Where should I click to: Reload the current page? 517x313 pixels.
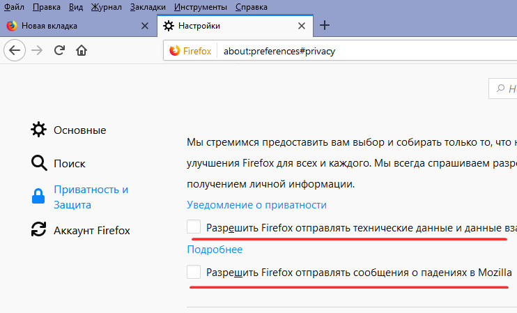click(x=59, y=50)
